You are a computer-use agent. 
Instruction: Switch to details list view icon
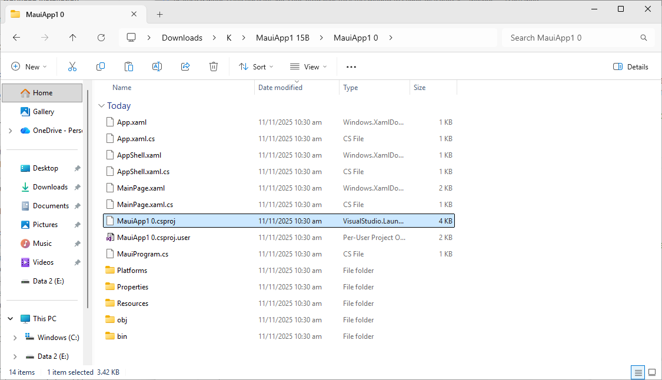(x=638, y=372)
